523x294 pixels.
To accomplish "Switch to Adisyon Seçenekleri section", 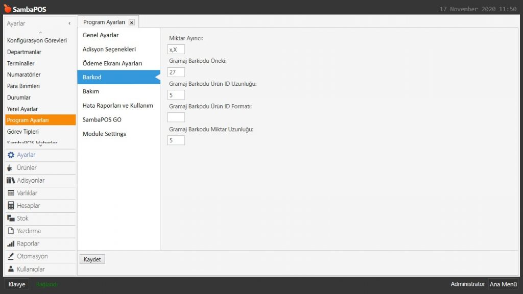I will click(109, 50).
